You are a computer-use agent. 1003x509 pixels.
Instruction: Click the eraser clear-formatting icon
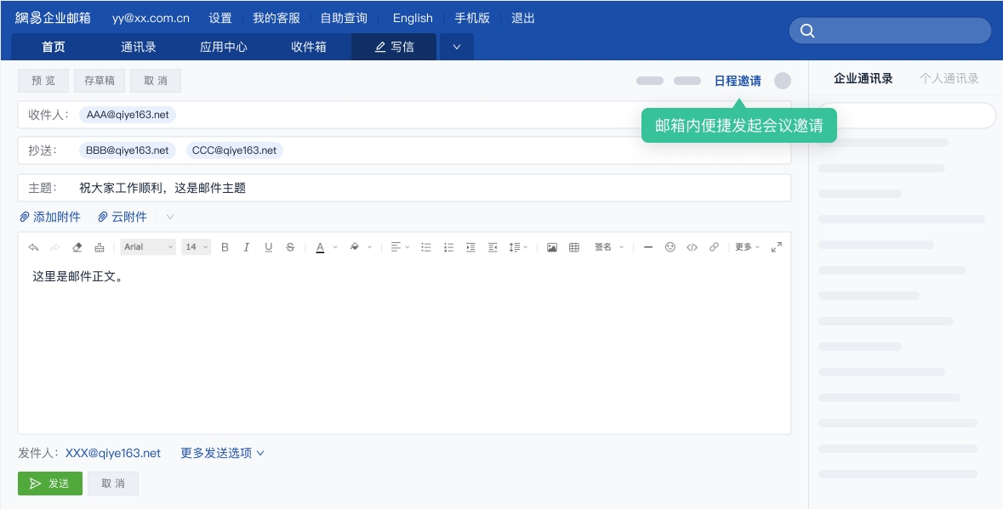click(x=77, y=247)
